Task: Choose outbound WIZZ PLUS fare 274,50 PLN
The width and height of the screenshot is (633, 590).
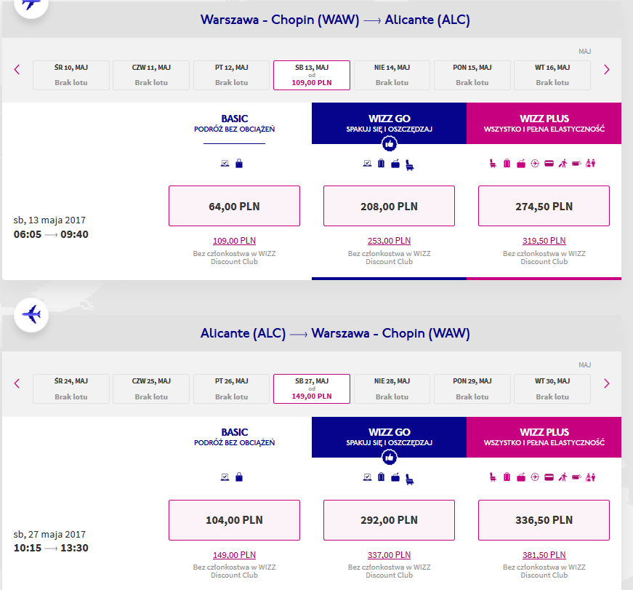Action: [544, 206]
